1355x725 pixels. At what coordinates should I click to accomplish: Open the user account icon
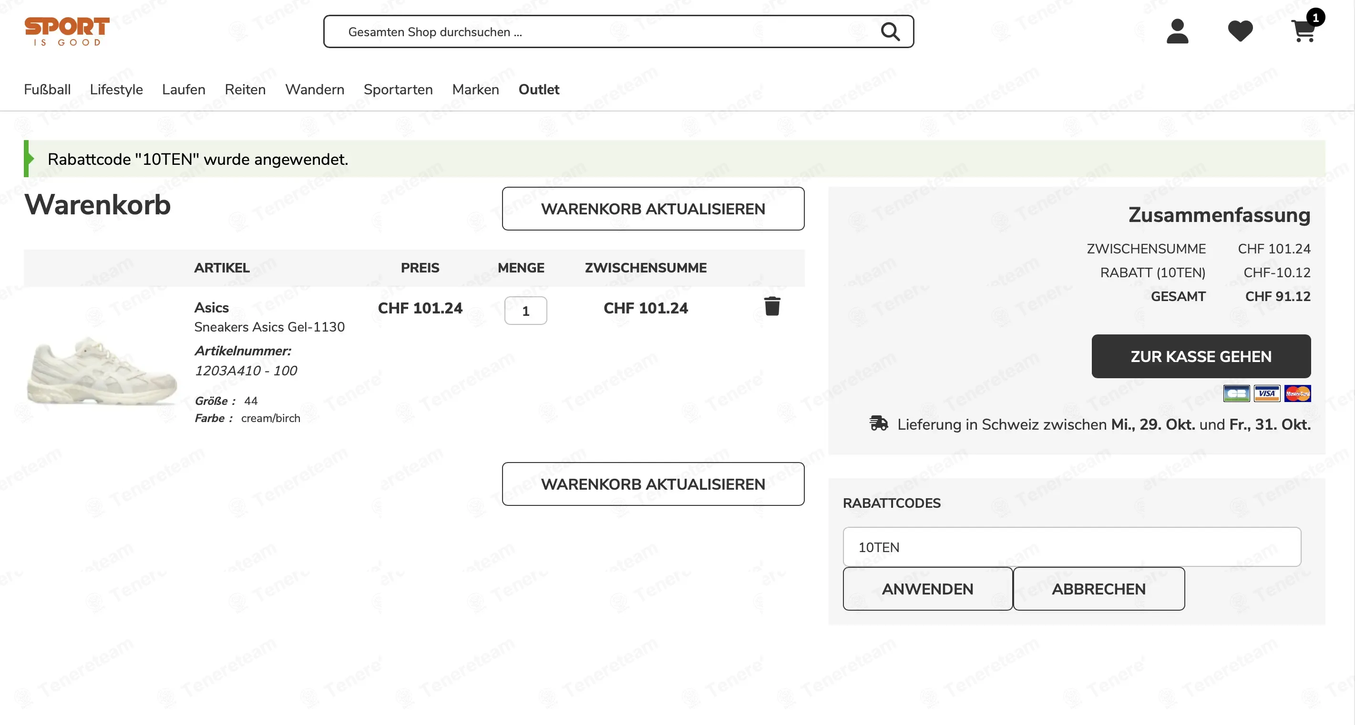pos(1177,31)
